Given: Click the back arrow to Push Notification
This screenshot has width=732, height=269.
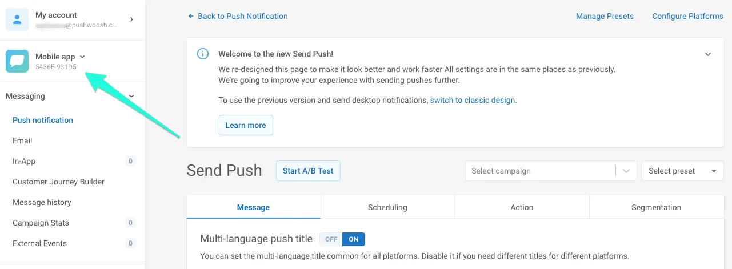Looking at the screenshot, I should (x=191, y=16).
